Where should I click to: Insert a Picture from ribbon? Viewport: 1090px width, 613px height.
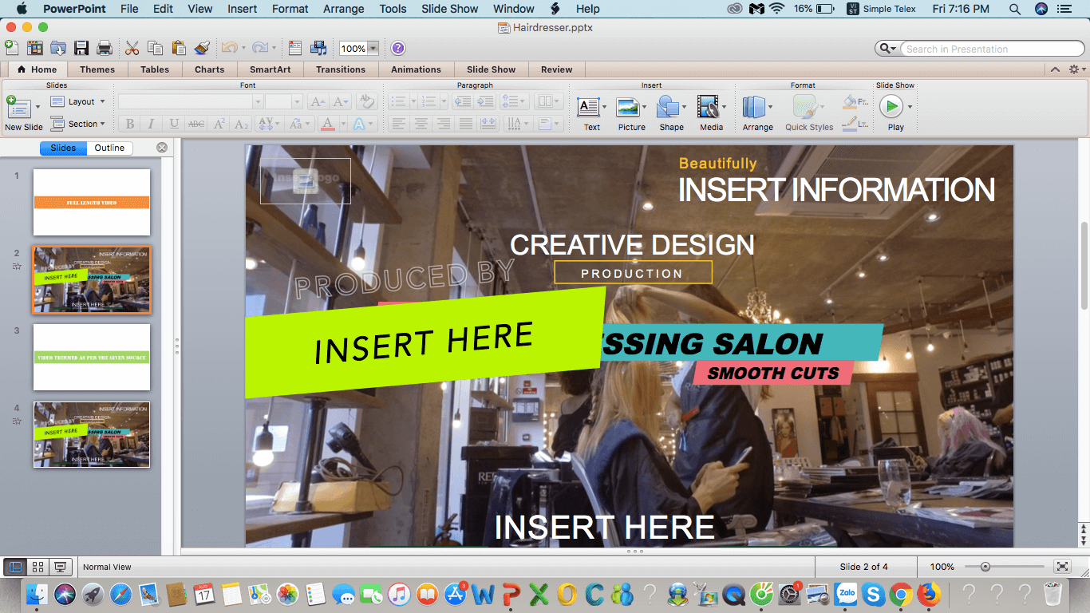pos(631,113)
